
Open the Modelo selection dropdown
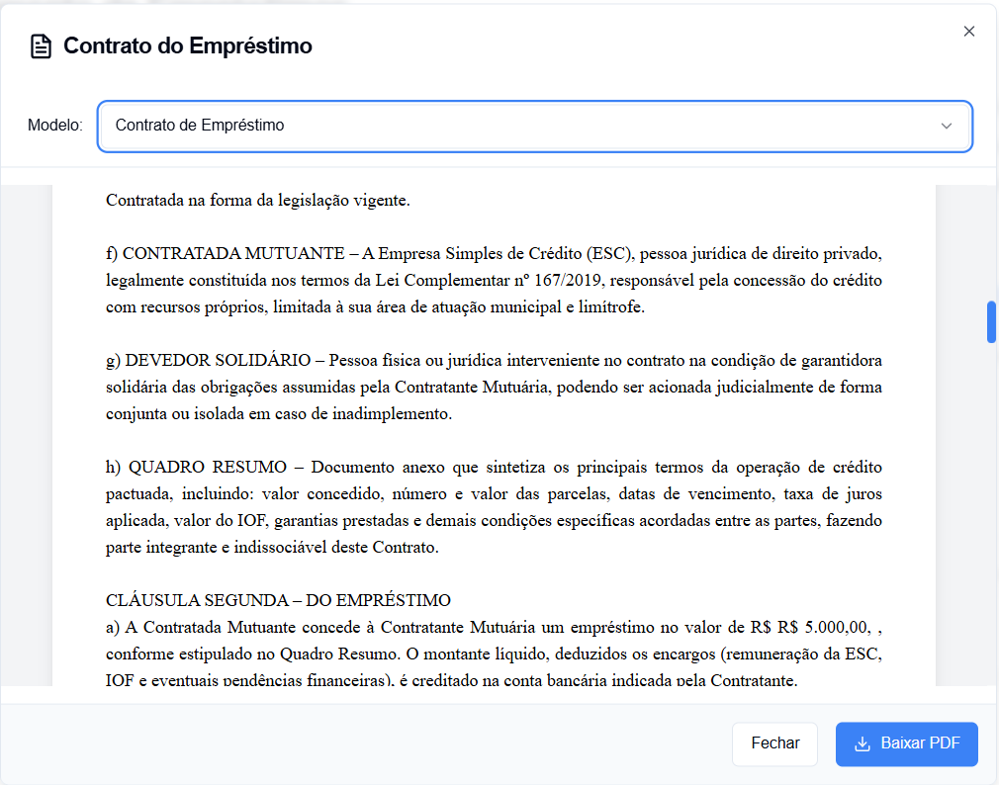[534, 127]
